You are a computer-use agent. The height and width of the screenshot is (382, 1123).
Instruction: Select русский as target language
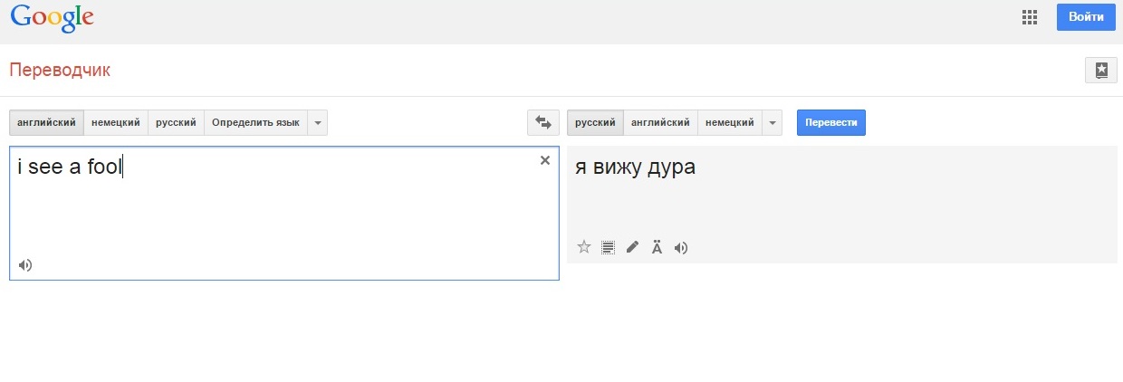pyautogui.click(x=595, y=122)
